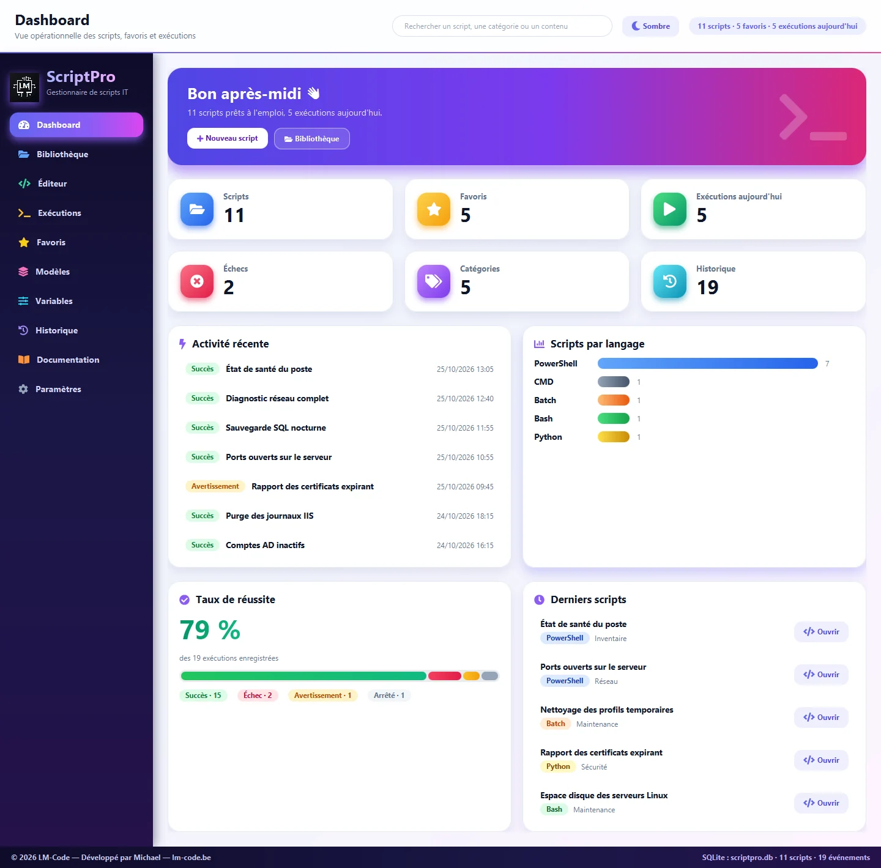The image size is (881, 868).
Task: Click the book icon next to Documentation
Action: click(x=24, y=360)
